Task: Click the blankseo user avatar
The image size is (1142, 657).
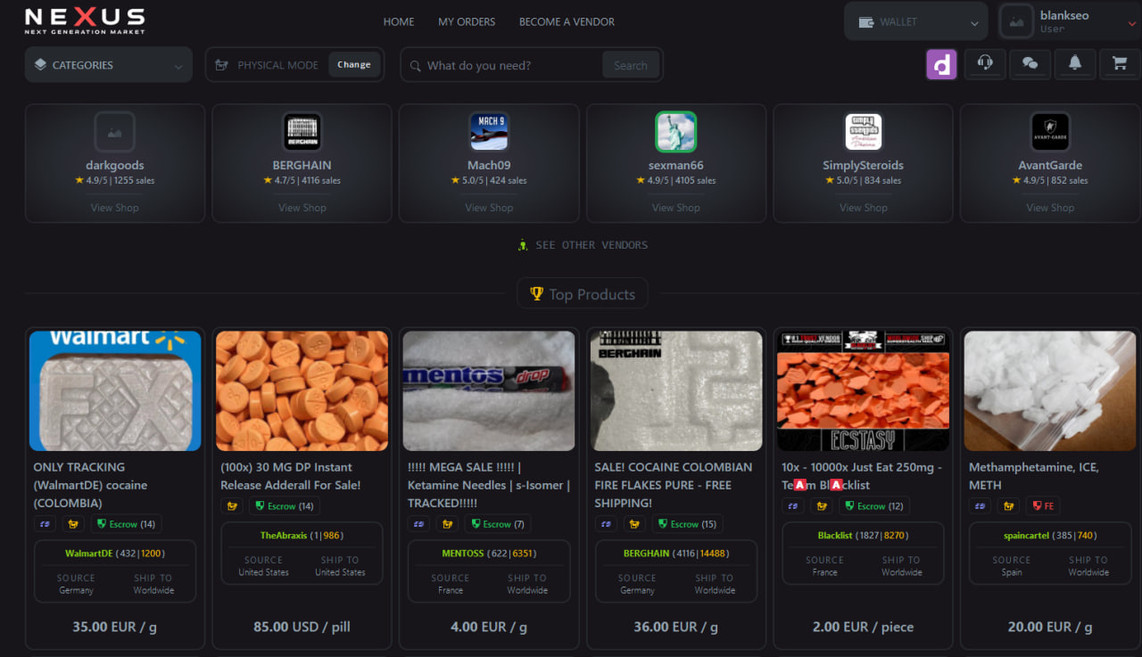Action: pos(1016,21)
